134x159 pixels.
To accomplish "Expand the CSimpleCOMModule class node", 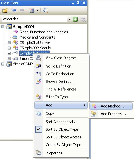I will tap(9, 48).
